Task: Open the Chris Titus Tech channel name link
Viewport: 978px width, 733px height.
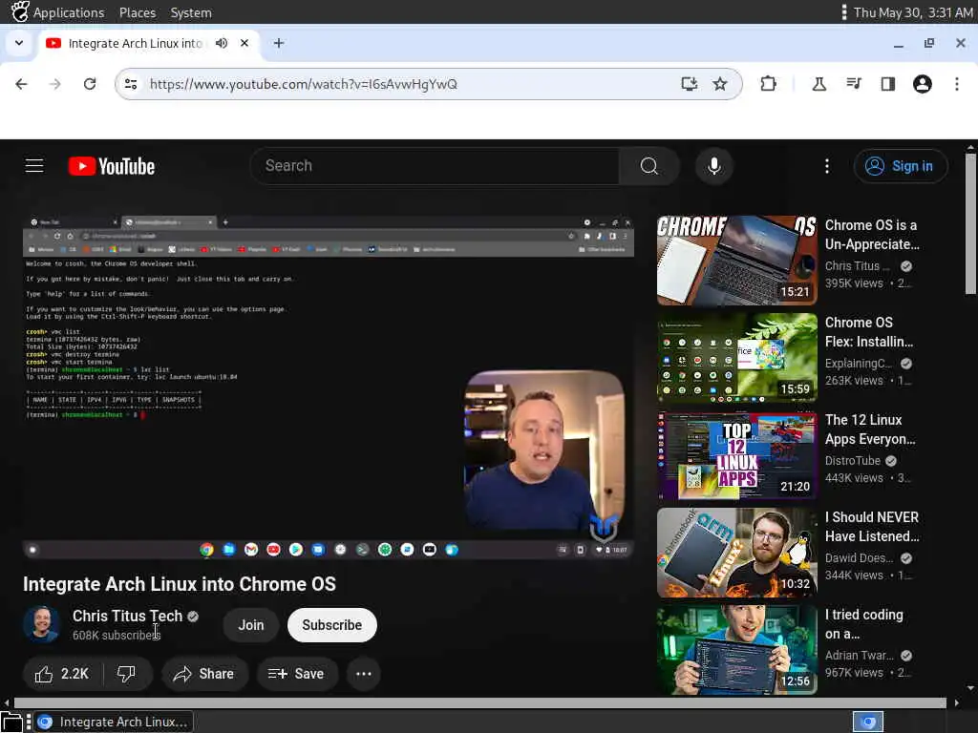Action: (127, 616)
